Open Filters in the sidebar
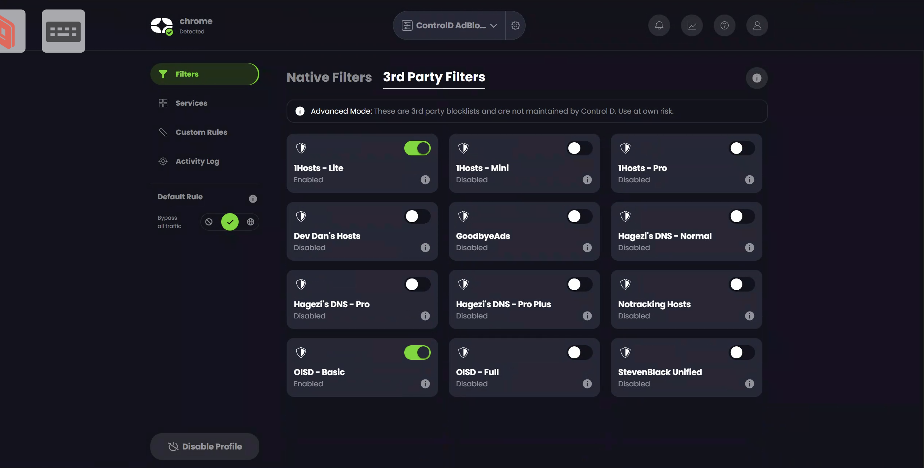This screenshot has width=924, height=468. (x=205, y=74)
